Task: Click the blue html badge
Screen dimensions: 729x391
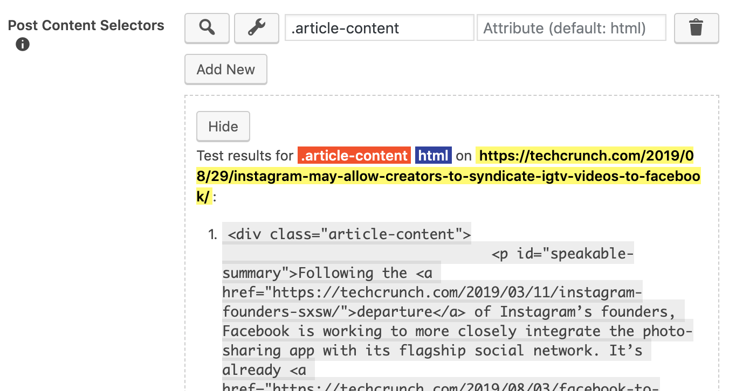Action: click(434, 156)
